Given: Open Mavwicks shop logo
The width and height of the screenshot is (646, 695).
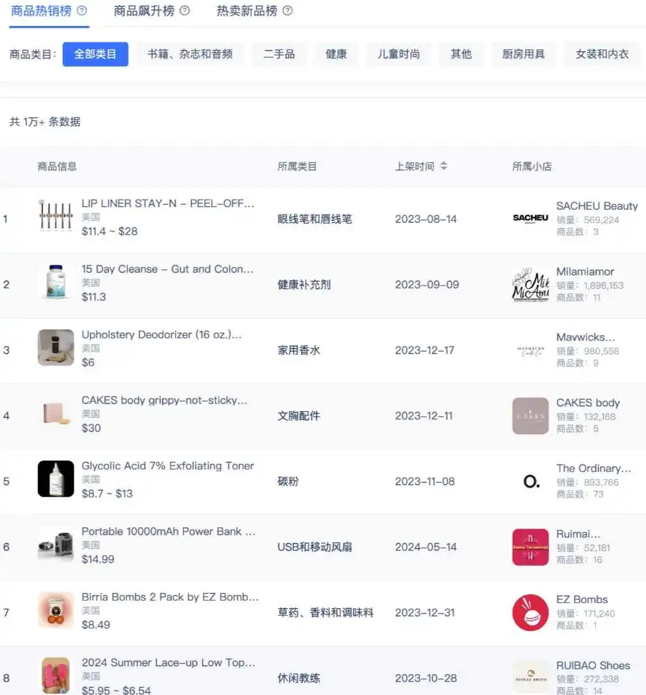Looking at the screenshot, I should tap(530, 351).
